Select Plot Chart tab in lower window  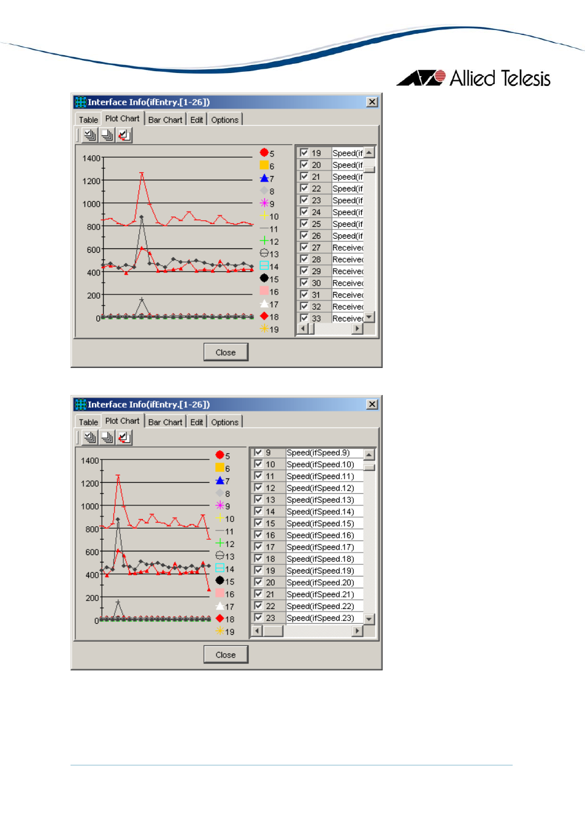point(122,421)
